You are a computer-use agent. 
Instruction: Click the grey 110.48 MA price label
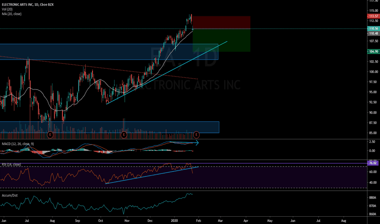point(373,33)
